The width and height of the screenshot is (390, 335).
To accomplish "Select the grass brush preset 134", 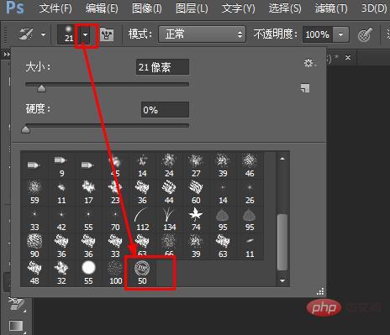I will (x=169, y=219).
